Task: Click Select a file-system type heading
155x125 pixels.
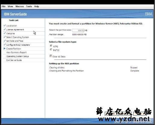Action: [x=63, y=42]
